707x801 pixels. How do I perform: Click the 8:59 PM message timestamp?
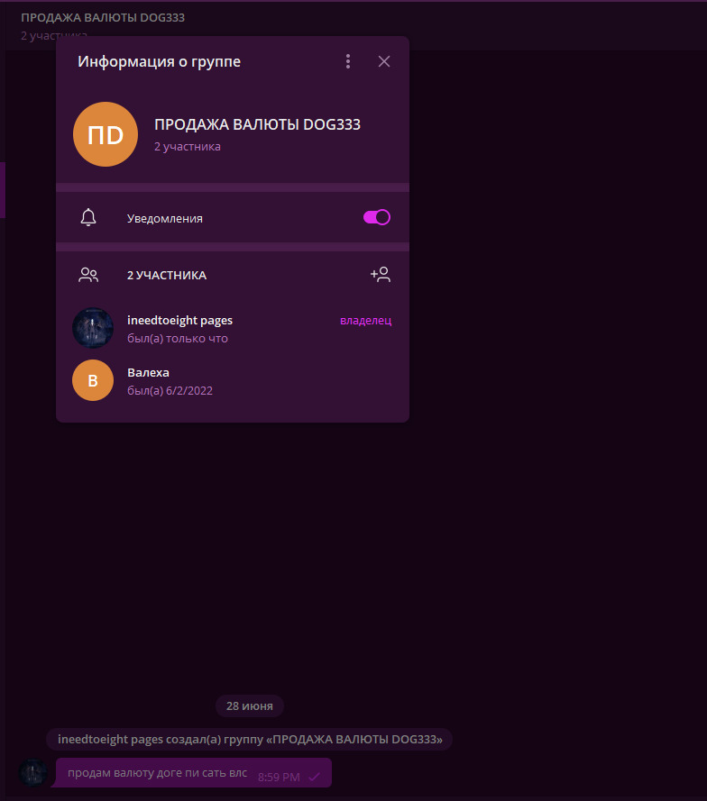click(x=279, y=778)
